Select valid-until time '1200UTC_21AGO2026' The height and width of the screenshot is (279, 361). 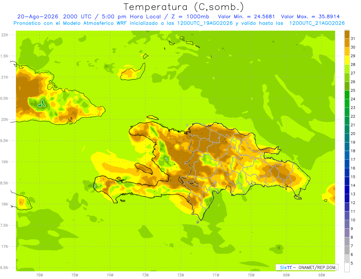pyautogui.click(x=317, y=23)
